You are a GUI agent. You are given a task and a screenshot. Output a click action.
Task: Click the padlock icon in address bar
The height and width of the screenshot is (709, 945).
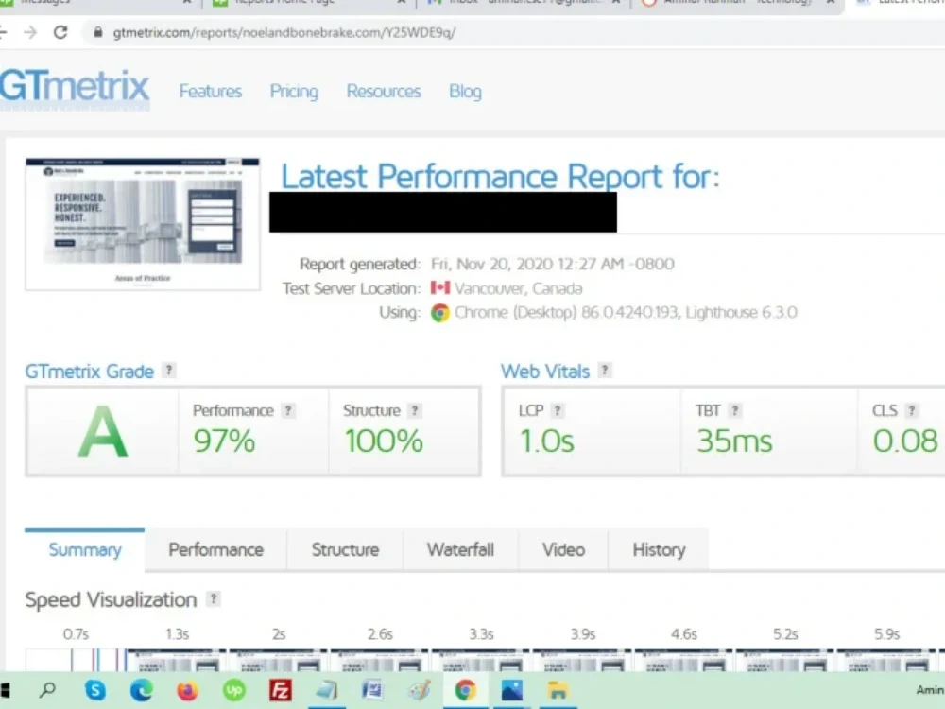[96, 31]
